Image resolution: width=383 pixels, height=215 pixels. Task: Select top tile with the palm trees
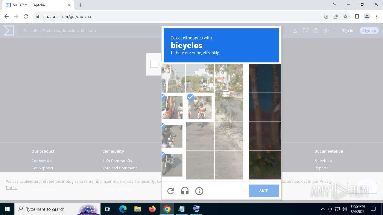(x=229, y=78)
